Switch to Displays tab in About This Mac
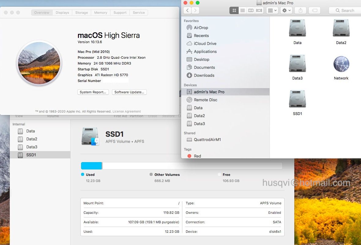This screenshot has width=361, height=245. [x=62, y=13]
